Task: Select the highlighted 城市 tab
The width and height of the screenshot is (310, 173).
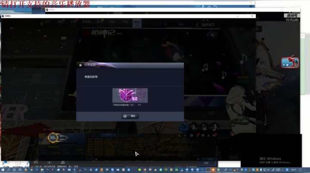Action: click(x=137, y=23)
